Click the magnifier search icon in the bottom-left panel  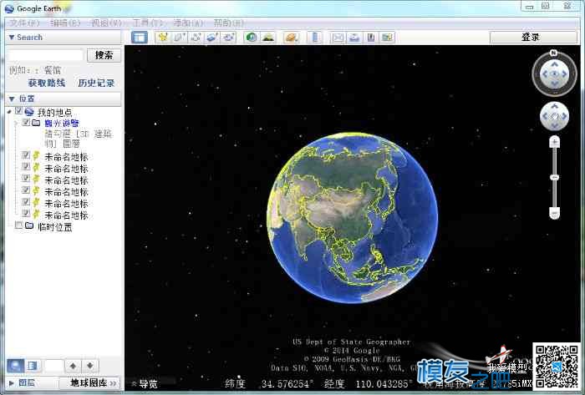tap(15, 366)
